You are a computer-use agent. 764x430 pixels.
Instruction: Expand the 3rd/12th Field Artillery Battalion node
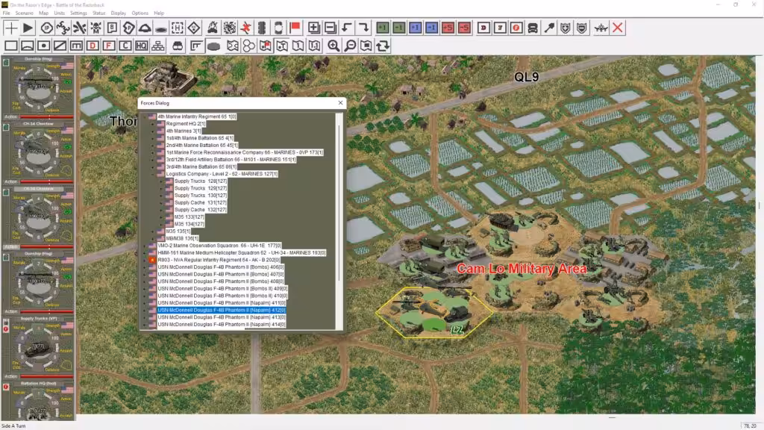point(152,160)
